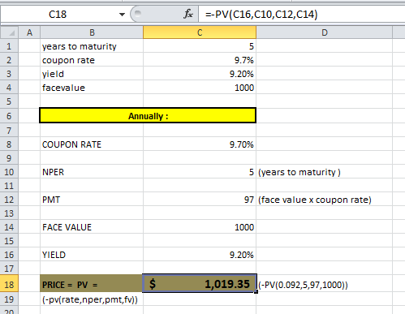
Task: Click the formula bar with =-PV formula
Action: (x=302, y=14)
